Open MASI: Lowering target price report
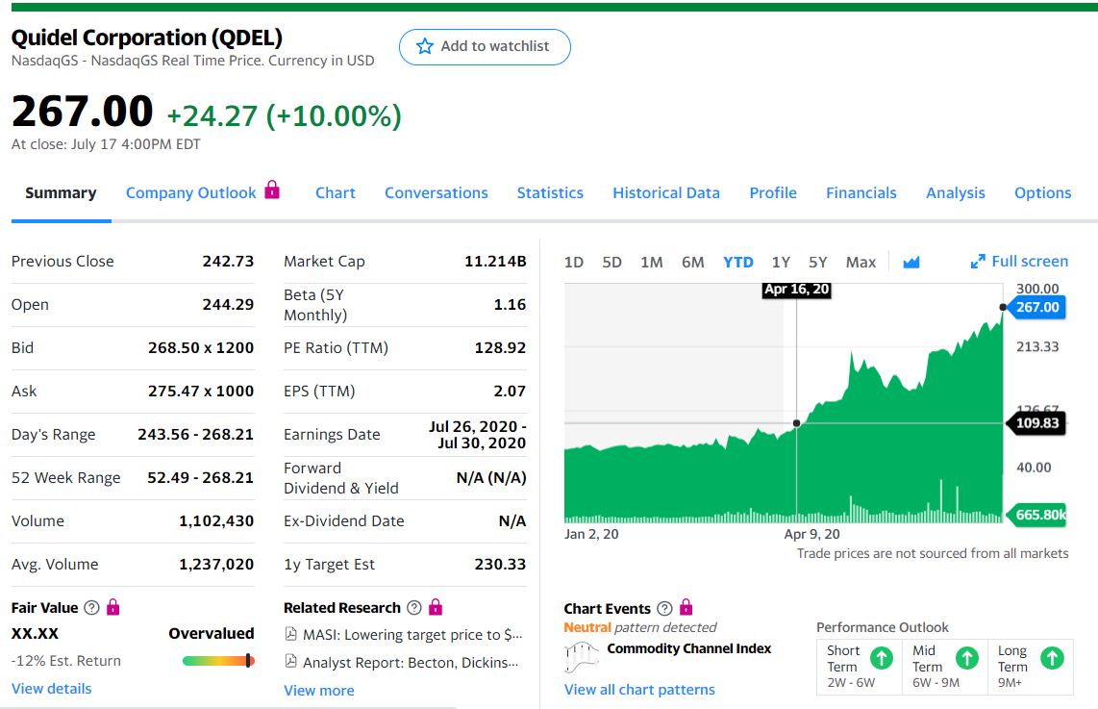Screen dimensions: 1098x709 point(412,635)
